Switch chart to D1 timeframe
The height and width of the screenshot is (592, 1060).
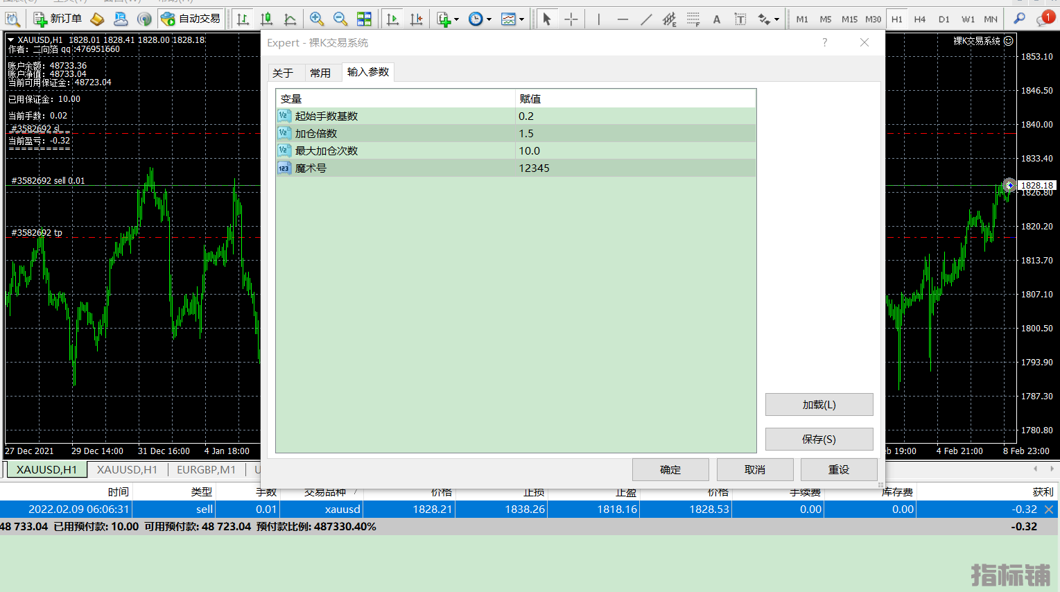944,19
